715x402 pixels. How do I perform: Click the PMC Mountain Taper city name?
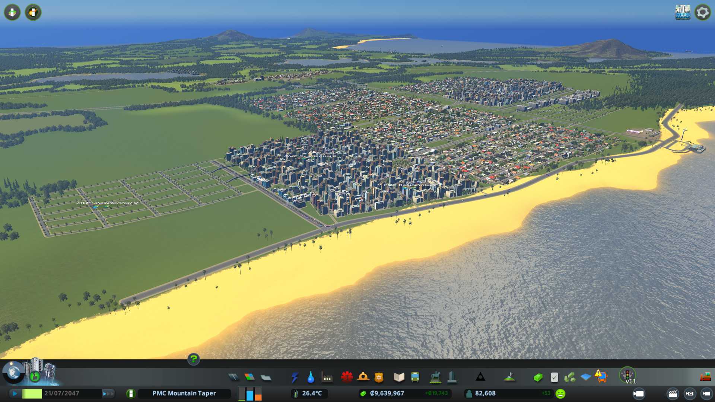184,393
